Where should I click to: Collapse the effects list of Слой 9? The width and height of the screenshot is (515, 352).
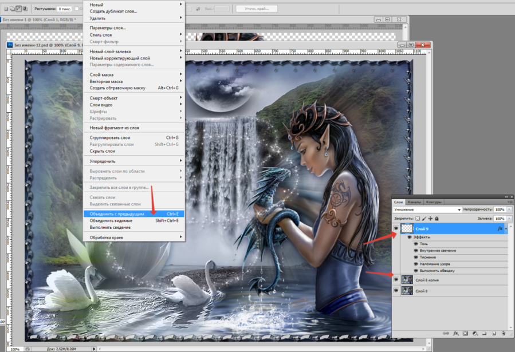pos(506,228)
